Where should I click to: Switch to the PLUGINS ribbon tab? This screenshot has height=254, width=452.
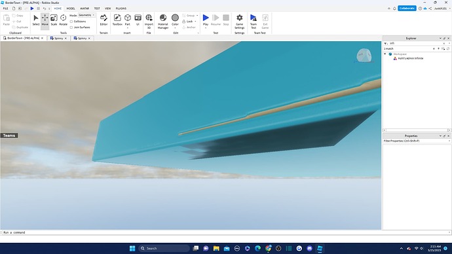tap(121, 9)
